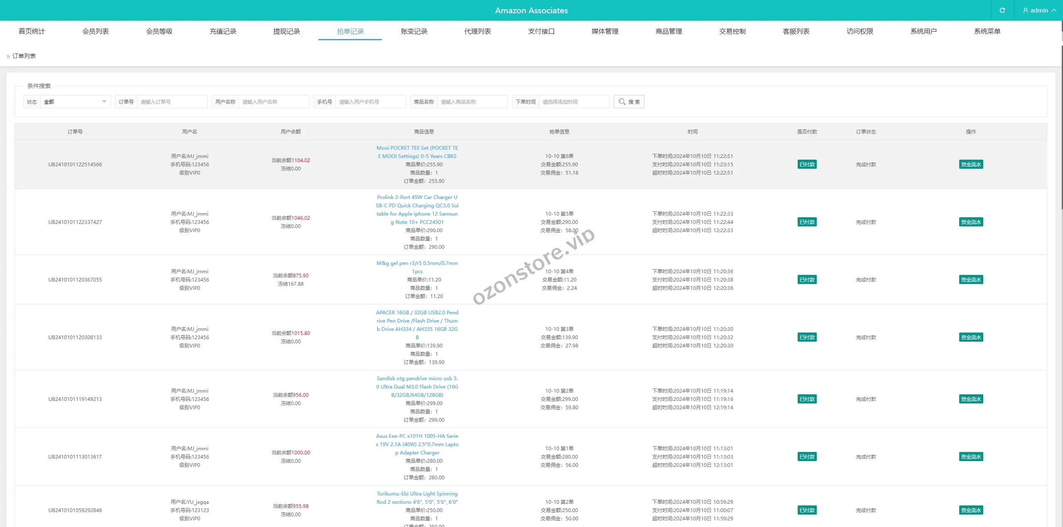1063x527 pixels.
Task: Open the 充值记录 menu tab
Action: coord(223,31)
